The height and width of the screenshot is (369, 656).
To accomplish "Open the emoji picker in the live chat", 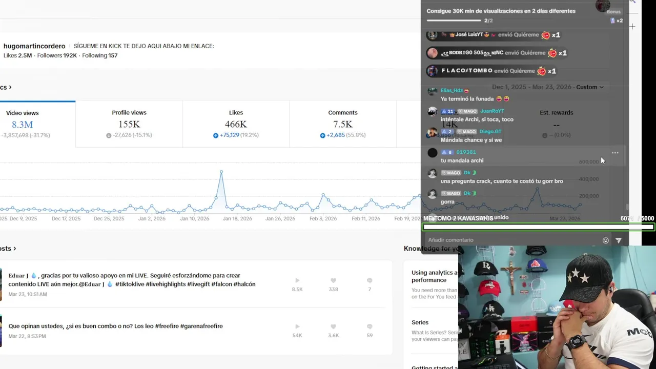I will (x=606, y=240).
